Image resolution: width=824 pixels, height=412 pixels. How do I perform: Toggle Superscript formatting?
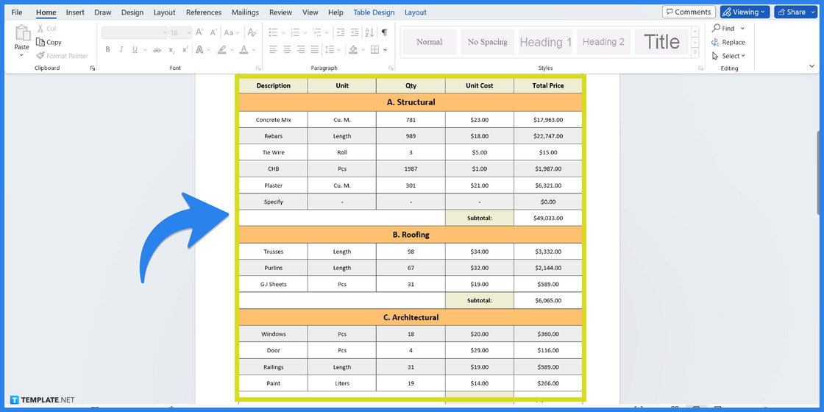185,49
